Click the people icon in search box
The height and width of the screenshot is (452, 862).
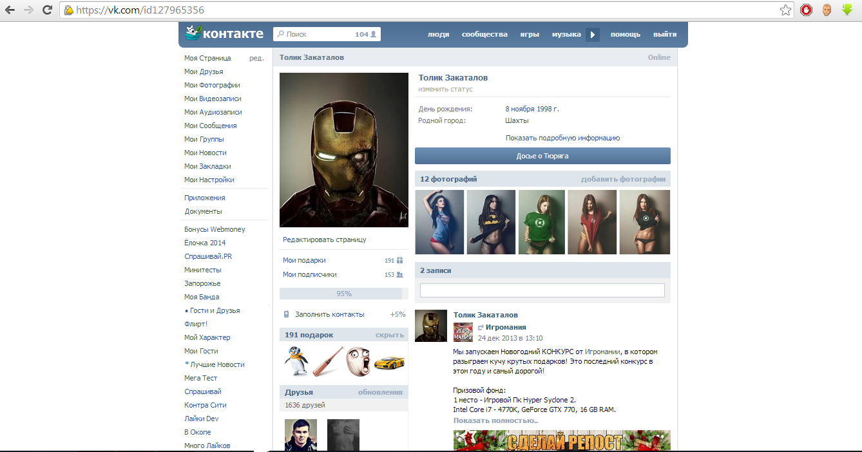coord(374,35)
